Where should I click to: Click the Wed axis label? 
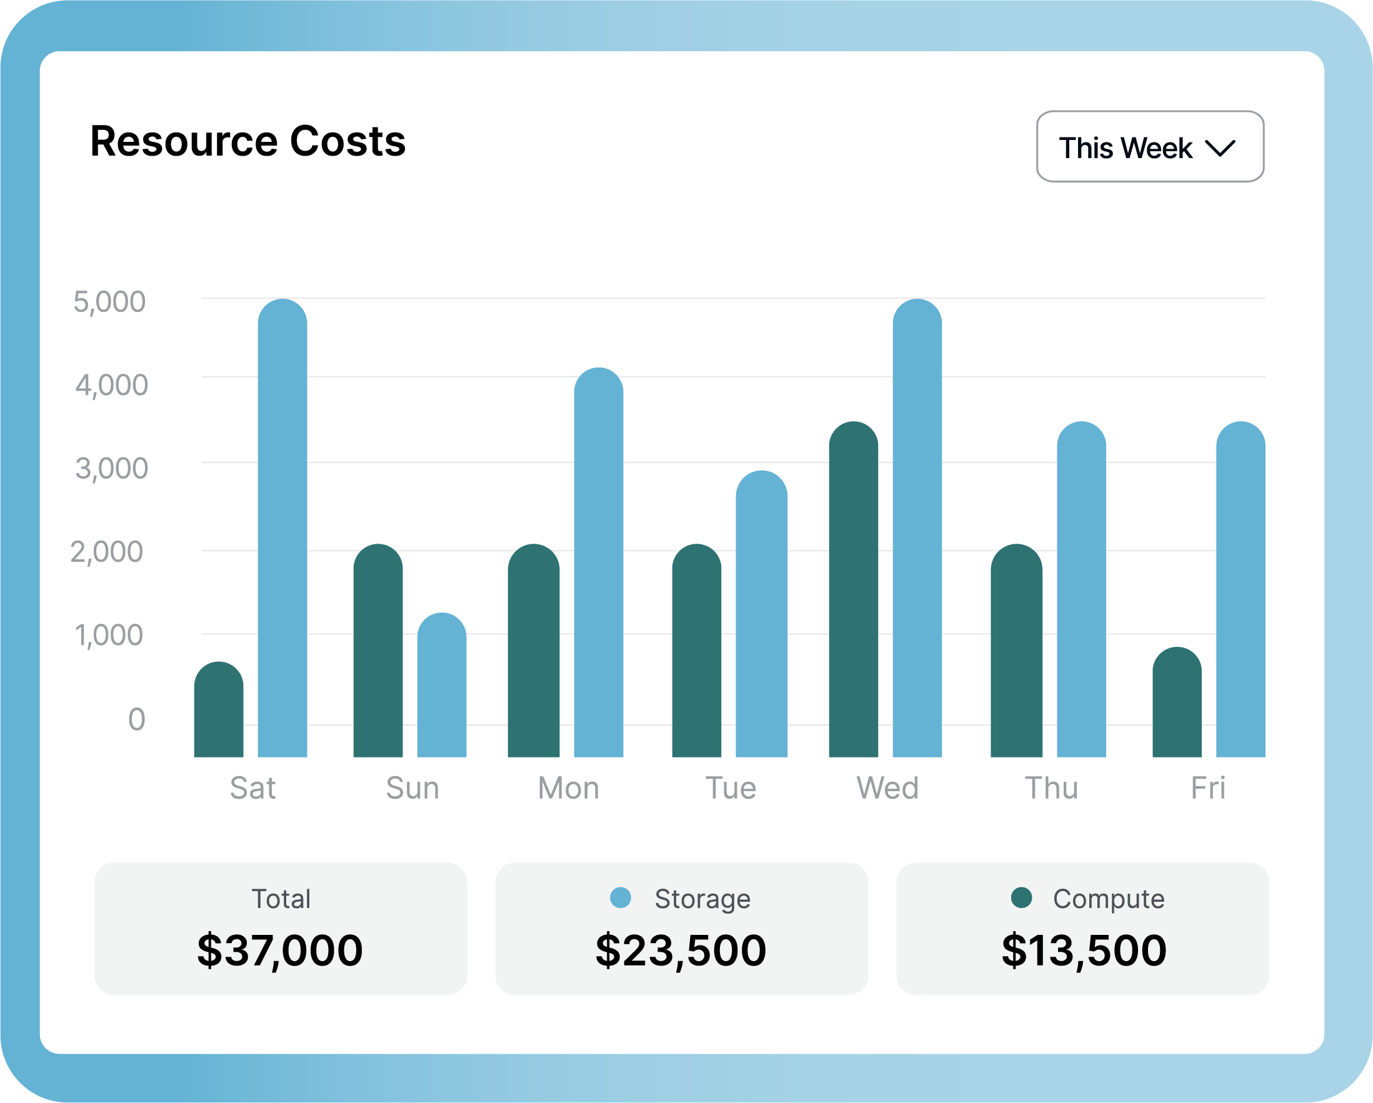click(887, 788)
